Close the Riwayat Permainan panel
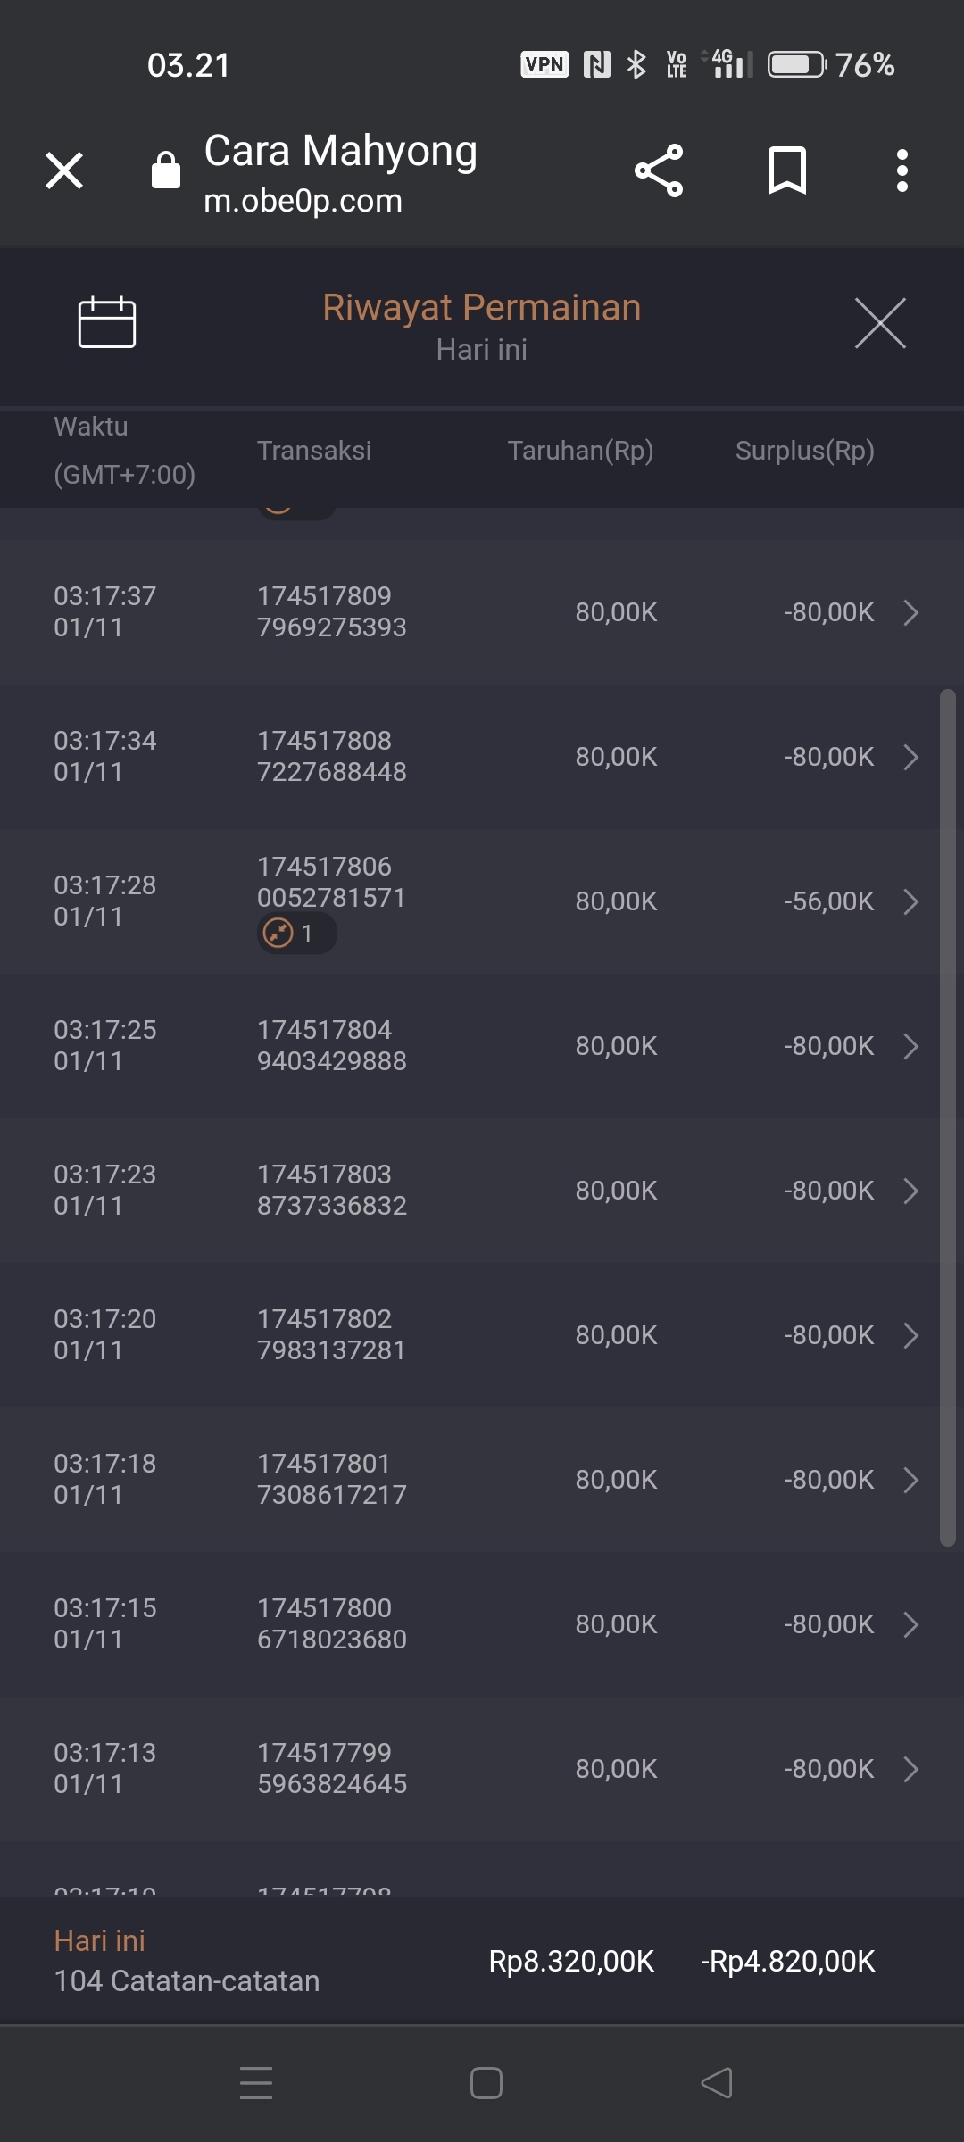Screen dimensions: 964x2142 coord(880,323)
